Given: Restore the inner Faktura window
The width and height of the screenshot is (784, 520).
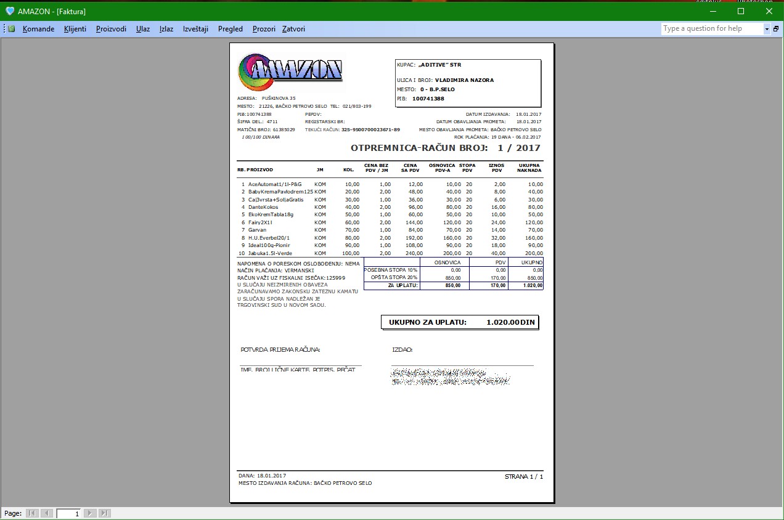Looking at the screenshot, I should [x=777, y=29].
